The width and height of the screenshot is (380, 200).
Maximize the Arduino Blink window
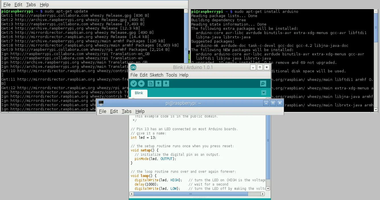(x=260, y=67)
